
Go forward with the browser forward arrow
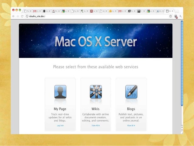point(18,16)
